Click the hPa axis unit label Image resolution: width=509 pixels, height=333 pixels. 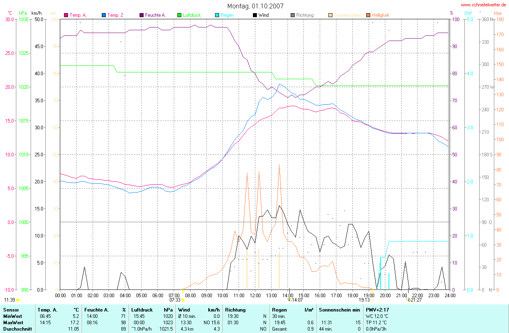tap(23, 13)
